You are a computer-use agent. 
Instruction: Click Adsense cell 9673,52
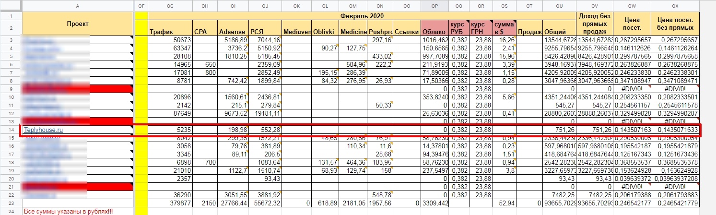(233, 113)
